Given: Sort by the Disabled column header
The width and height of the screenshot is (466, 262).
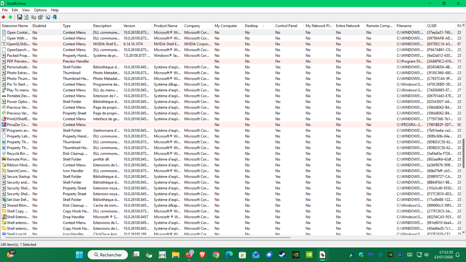Looking at the screenshot, I should tap(46, 26).
